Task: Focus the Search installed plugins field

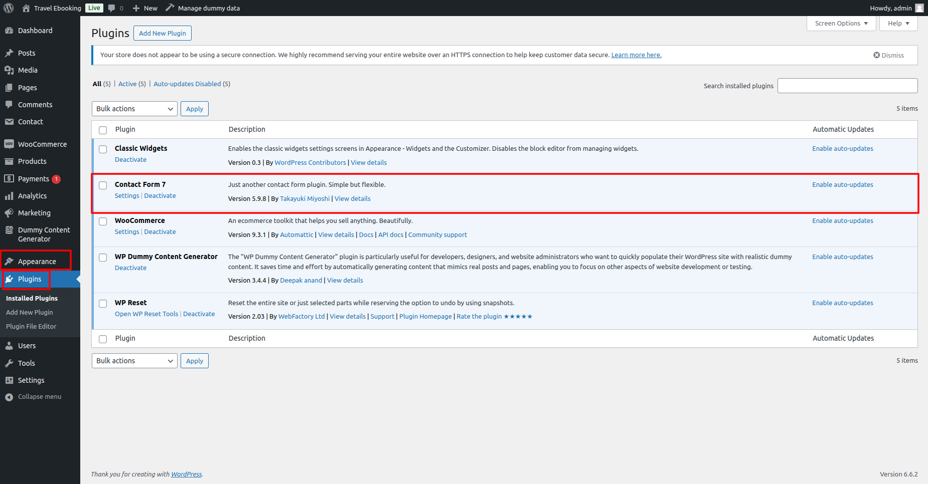Action: coord(847,86)
